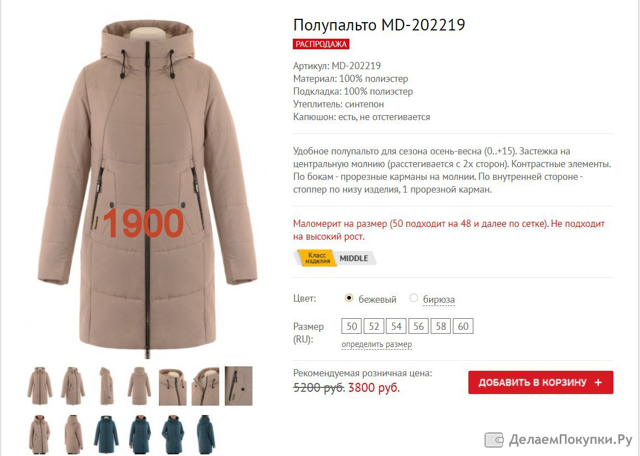The image size is (640, 456).
Task: View the last teal coat back thumbnail
Action: 205,434
